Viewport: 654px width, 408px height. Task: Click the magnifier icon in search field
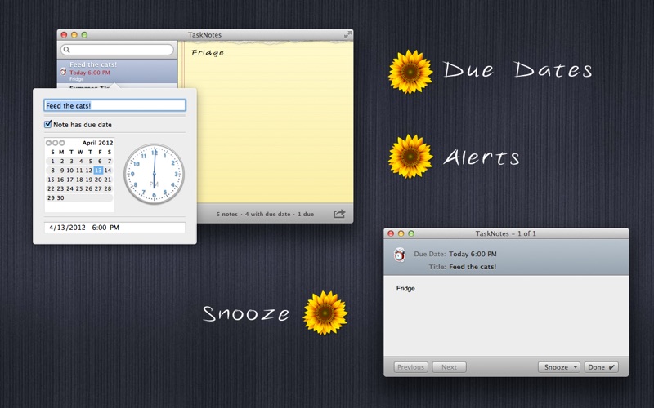[66, 50]
